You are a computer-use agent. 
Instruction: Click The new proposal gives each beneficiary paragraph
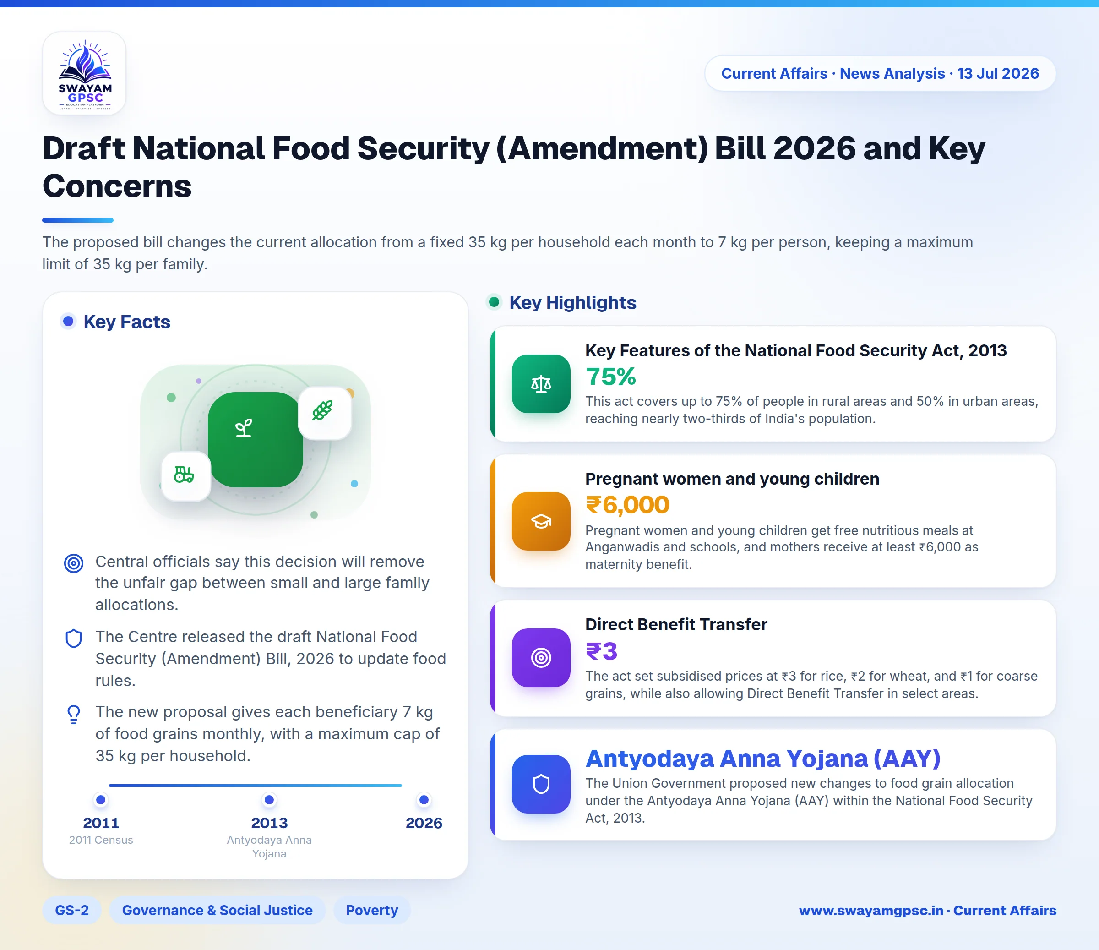[x=267, y=734]
